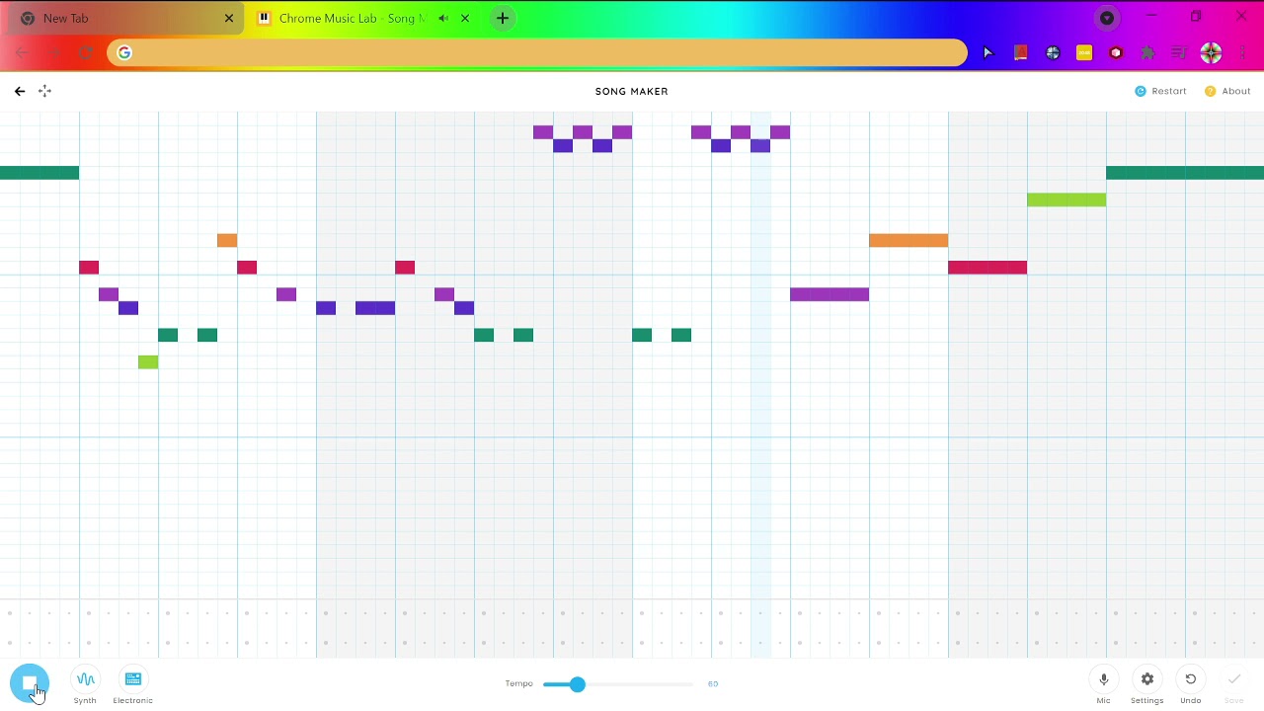The image size is (1264, 711).
Task: Restart the song
Action: [1160, 91]
